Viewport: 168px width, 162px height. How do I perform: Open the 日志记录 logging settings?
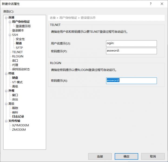point(18,117)
